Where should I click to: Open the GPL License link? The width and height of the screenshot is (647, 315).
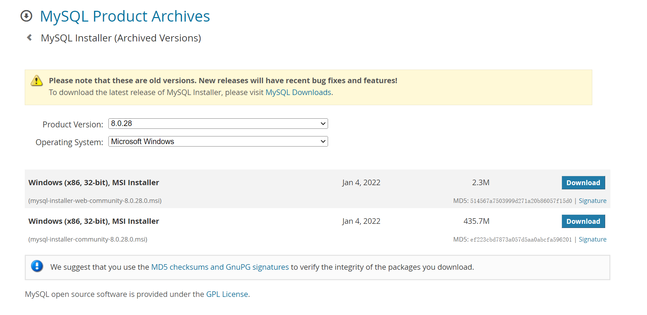(227, 294)
